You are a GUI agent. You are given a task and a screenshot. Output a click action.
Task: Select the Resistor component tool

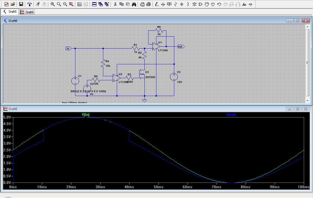click(x=176, y=4)
